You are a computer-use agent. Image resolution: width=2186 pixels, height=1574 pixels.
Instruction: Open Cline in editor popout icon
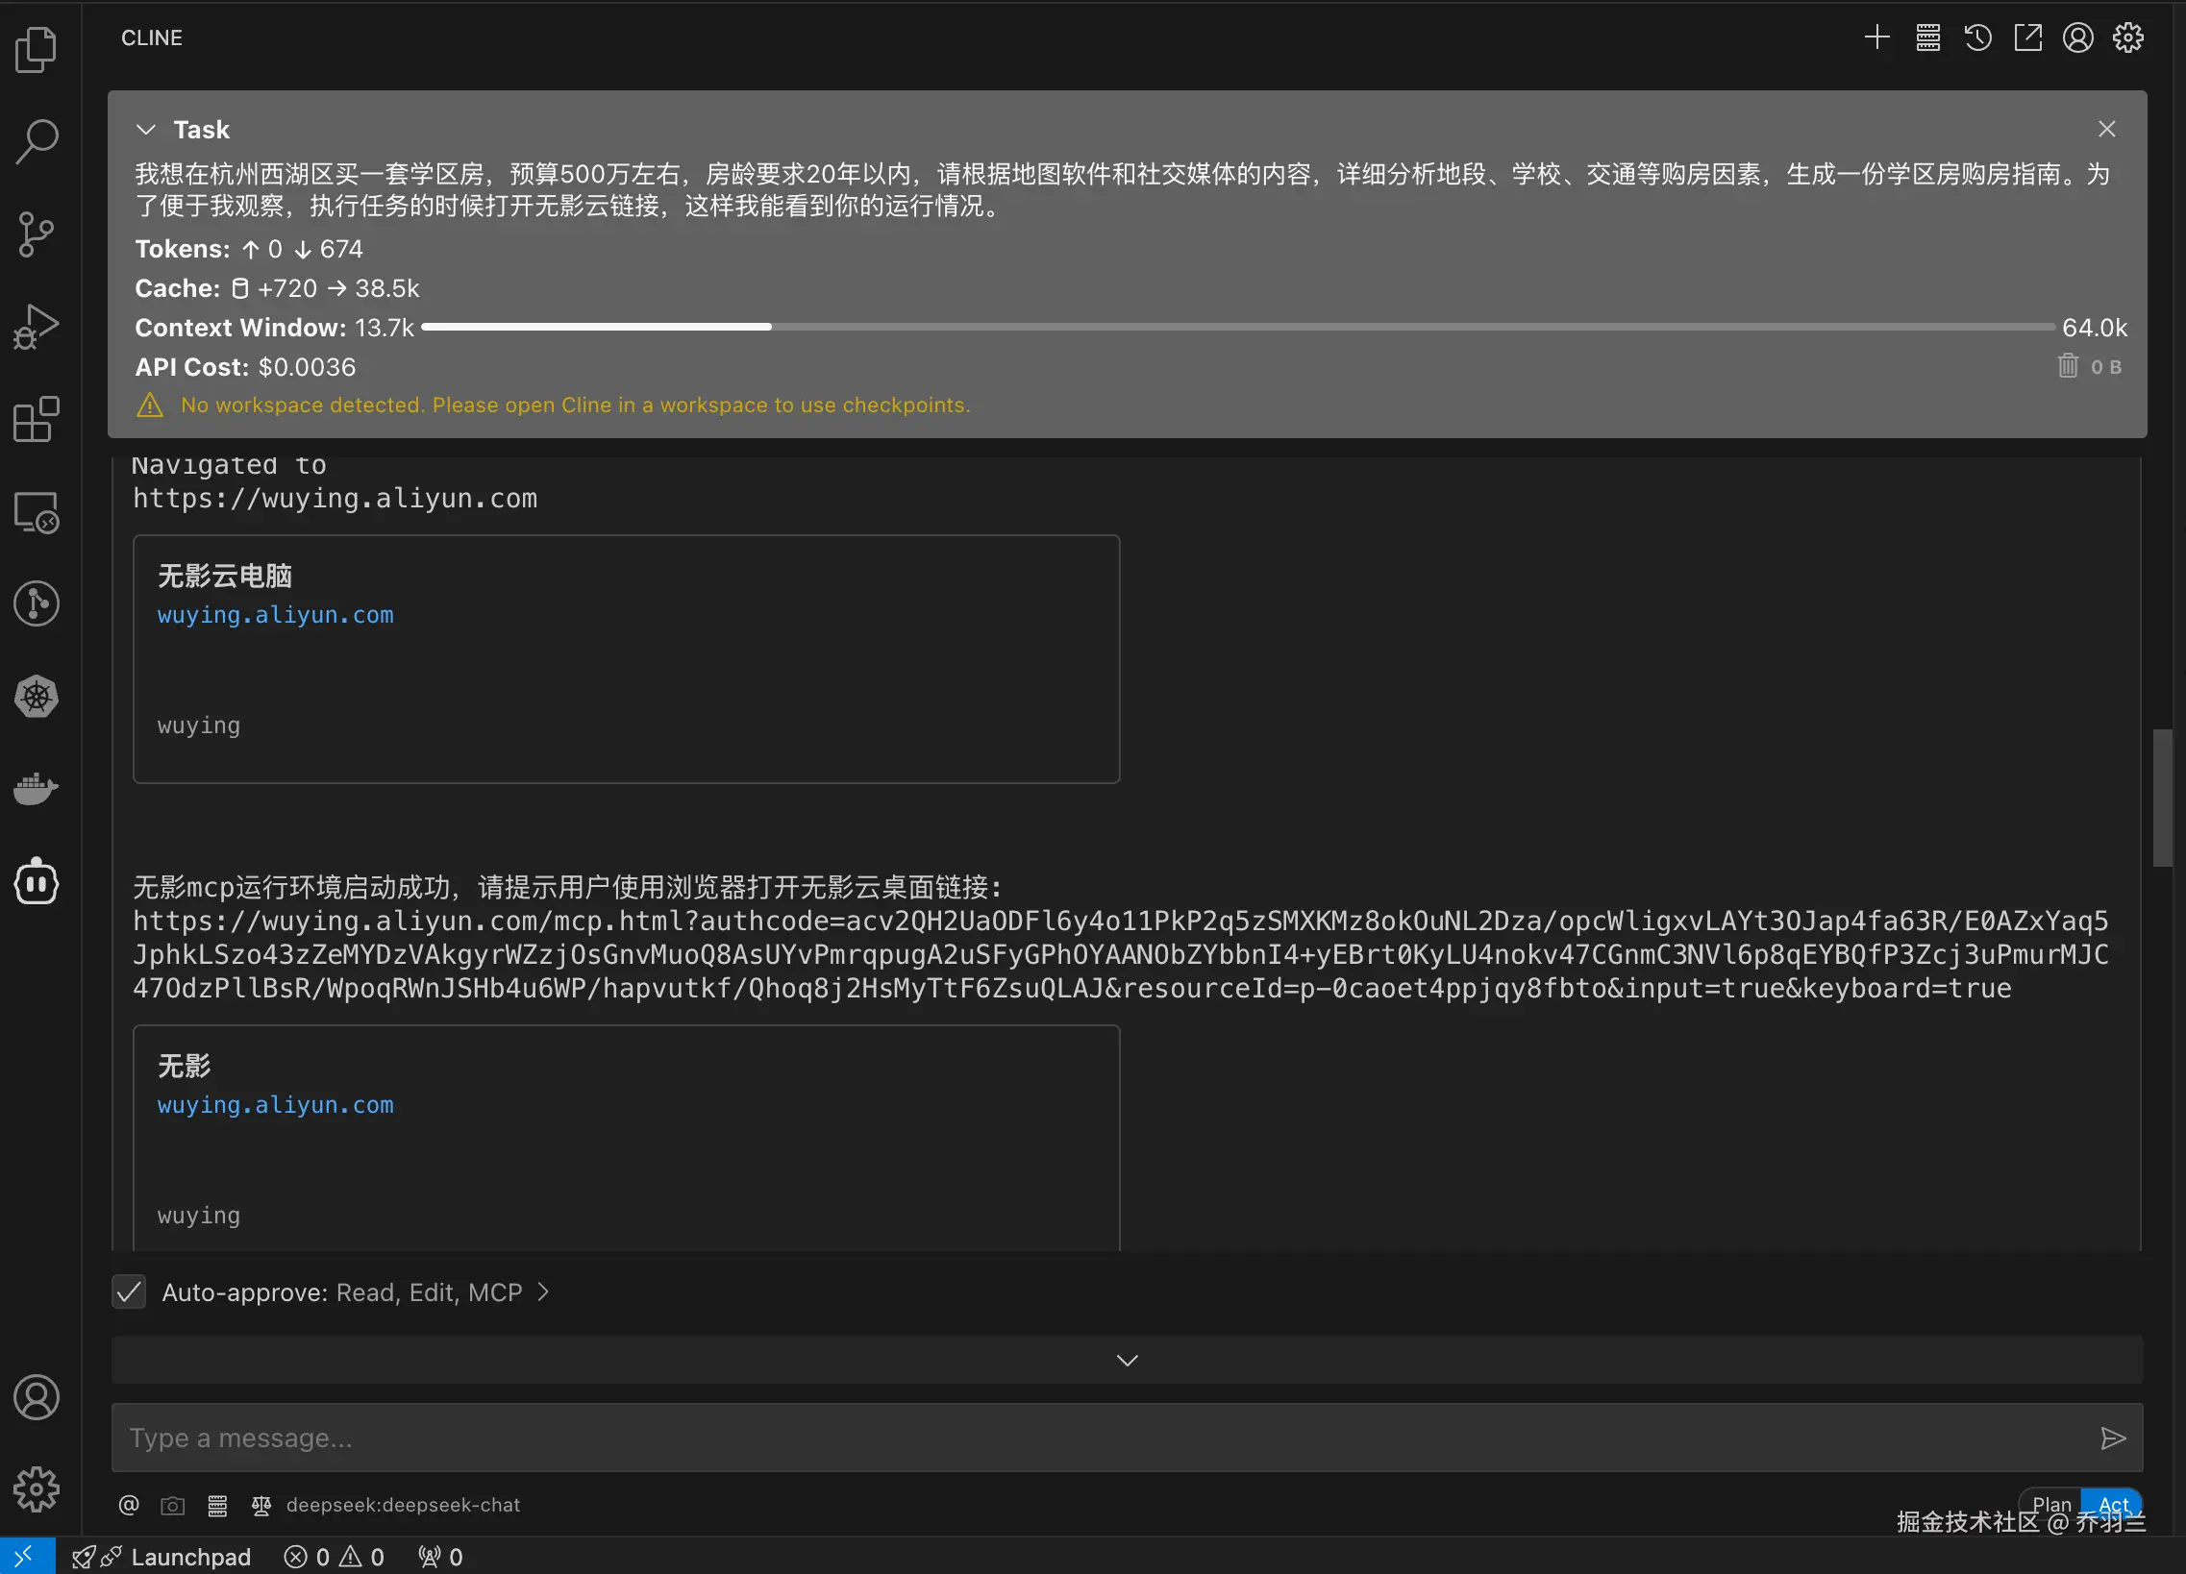coord(2028,37)
